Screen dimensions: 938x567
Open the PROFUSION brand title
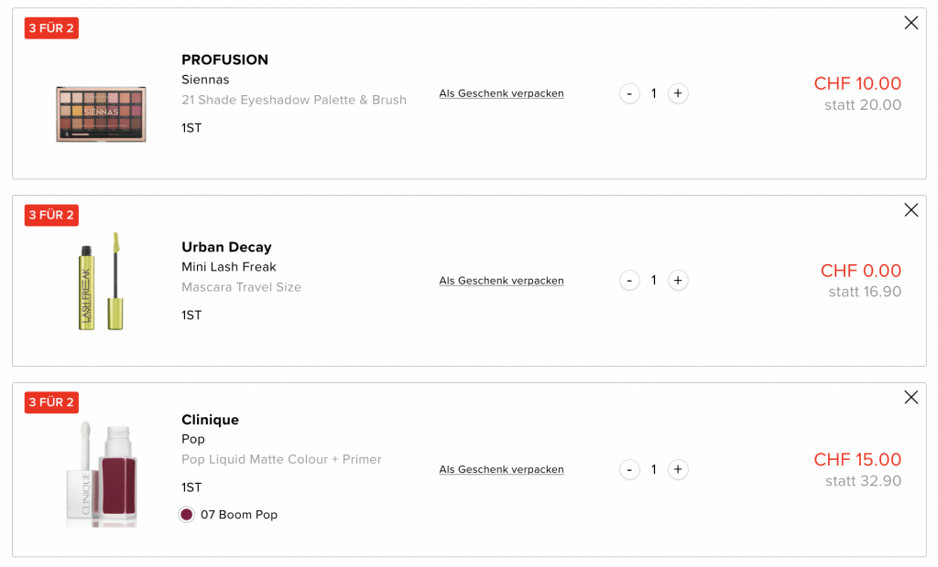[224, 60]
